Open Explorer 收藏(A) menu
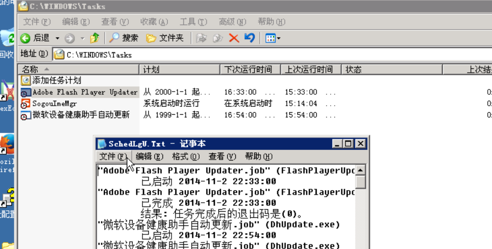The height and width of the screenshot is (249, 492). 154,22
